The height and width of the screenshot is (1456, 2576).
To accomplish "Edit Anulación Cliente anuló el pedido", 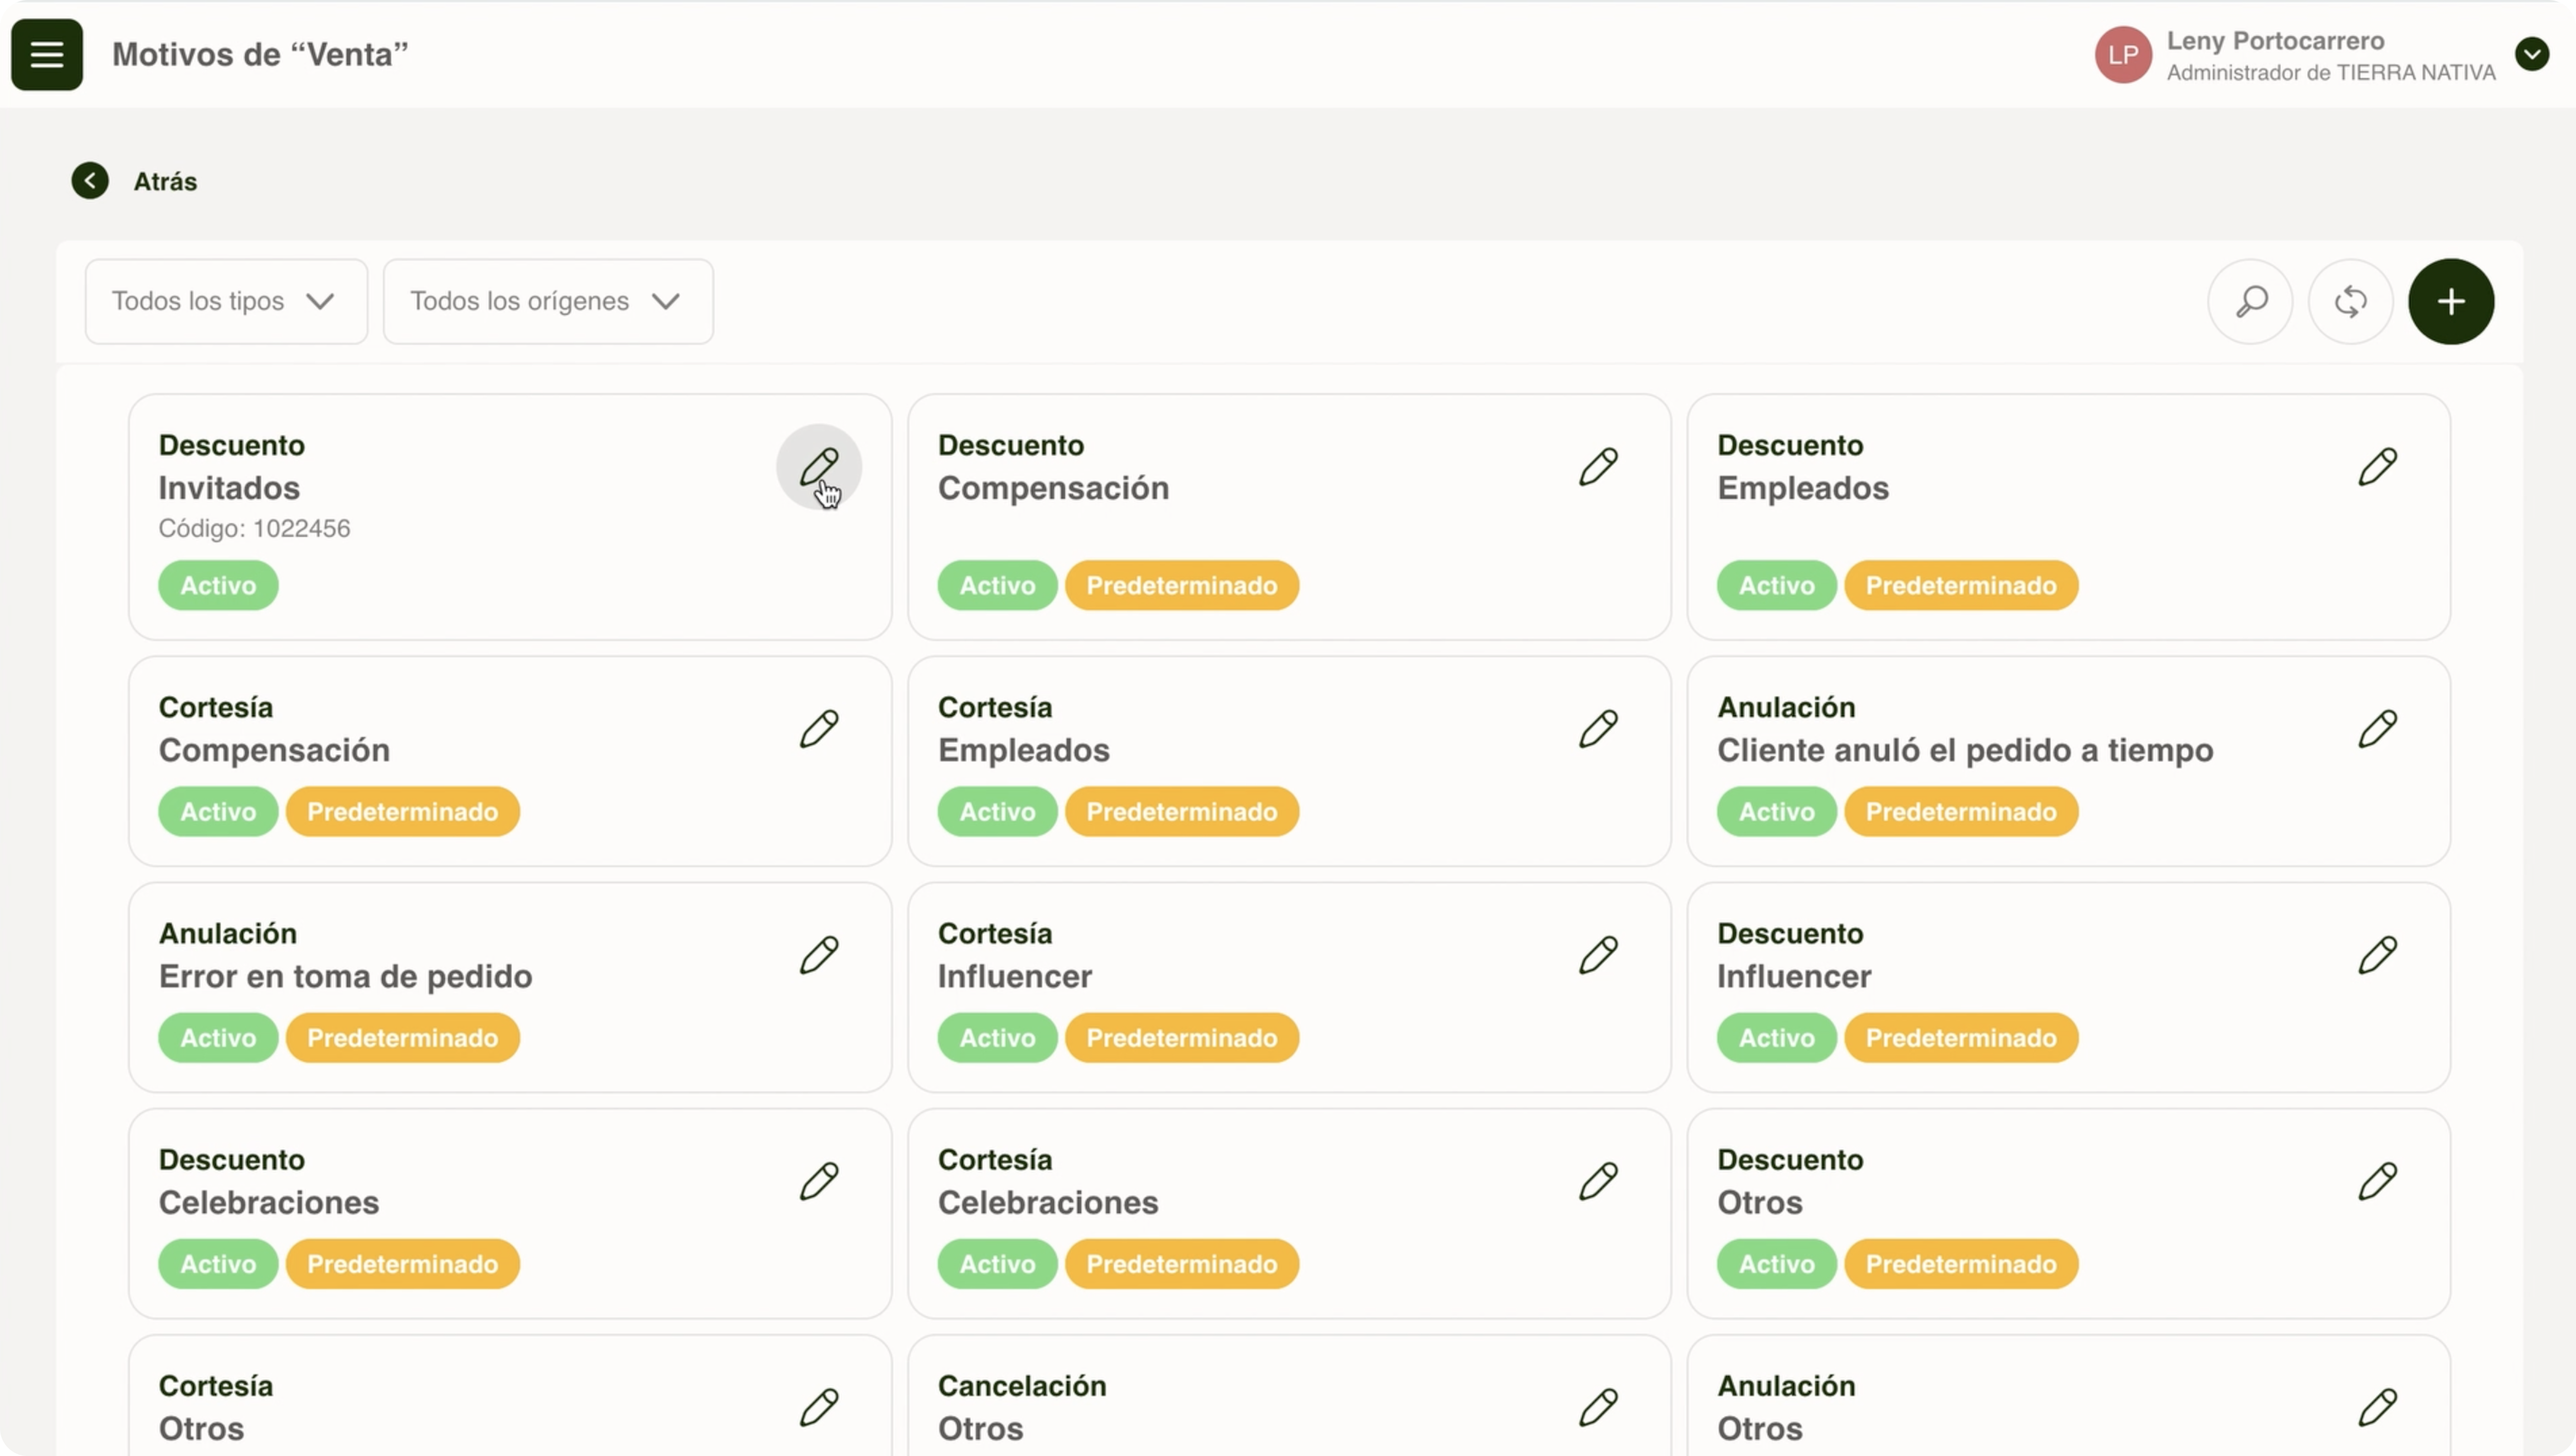I will 2377,729.
